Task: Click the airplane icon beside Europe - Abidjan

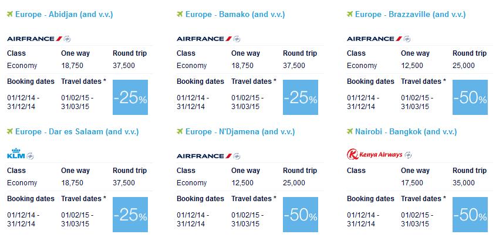Action: (x=11, y=13)
